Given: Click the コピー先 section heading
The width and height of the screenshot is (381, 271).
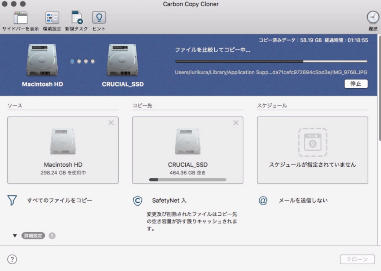Looking at the screenshot, I should pos(142,105).
